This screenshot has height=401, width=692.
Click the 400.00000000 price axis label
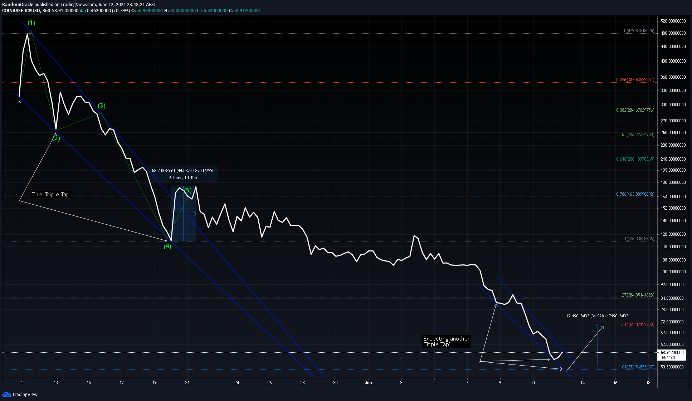pos(673,61)
